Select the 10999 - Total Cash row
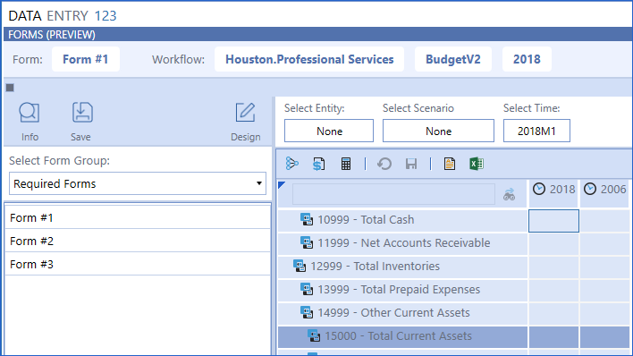 click(402, 220)
